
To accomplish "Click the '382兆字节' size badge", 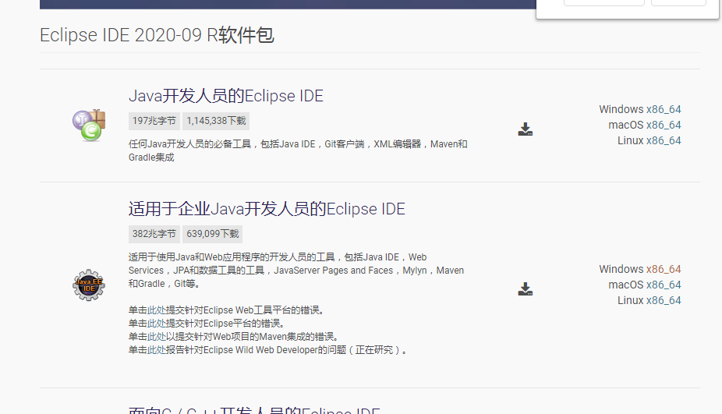I will click(154, 233).
